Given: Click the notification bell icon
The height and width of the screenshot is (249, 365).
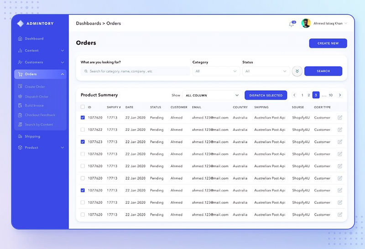Looking at the screenshot, I should click(292, 24).
